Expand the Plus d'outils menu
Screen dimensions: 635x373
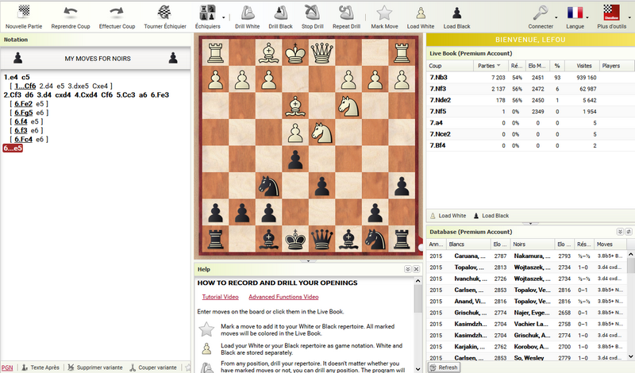(x=612, y=16)
